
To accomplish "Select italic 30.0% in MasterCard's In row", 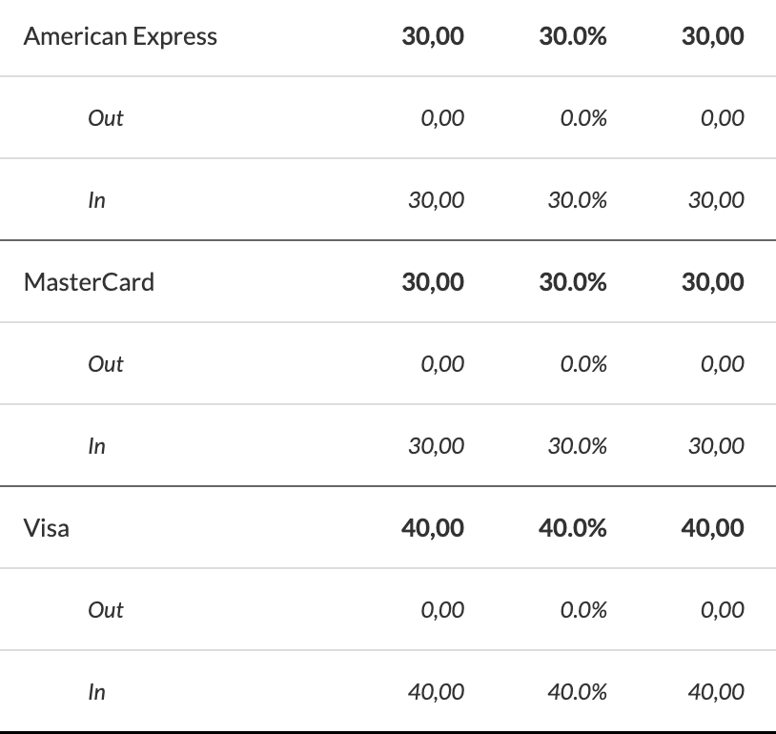I will (577, 446).
